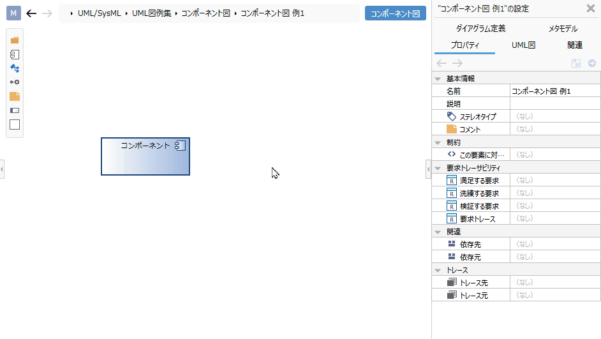Edit the 名前 field containing コンポーネント図 例1
The image size is (601, 339).
pos(555,91)
